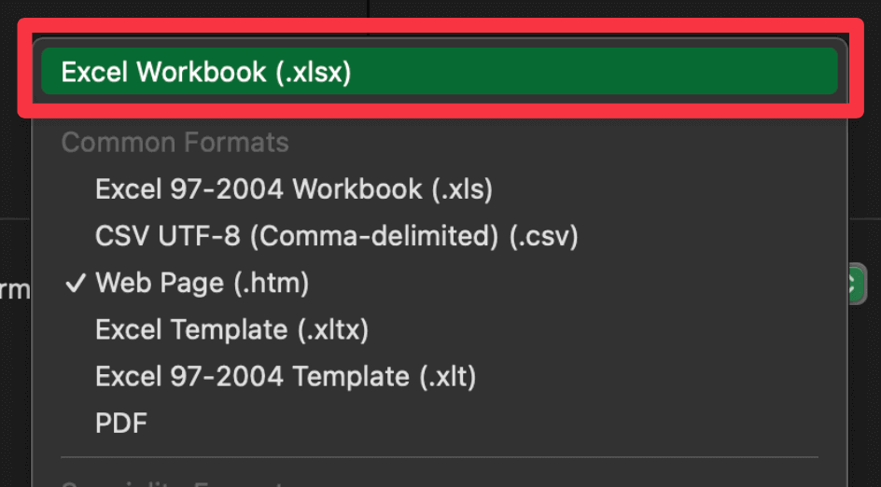Click the separator line below PDF
This screenshot has height=487, width=881.
point(440,457)
